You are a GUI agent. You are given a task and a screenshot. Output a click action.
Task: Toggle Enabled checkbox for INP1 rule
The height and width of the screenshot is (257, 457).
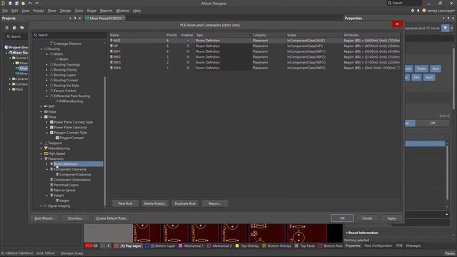tap(188, 51)
